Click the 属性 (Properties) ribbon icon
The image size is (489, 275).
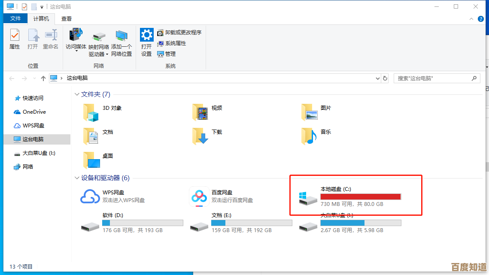coord(15,39)
